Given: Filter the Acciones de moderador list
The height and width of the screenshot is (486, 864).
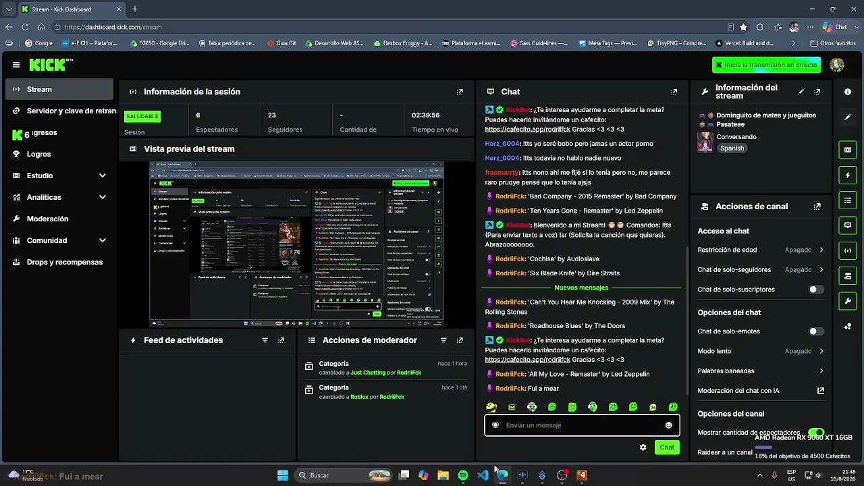Looking at the screenshot, I should pos(443,340).
